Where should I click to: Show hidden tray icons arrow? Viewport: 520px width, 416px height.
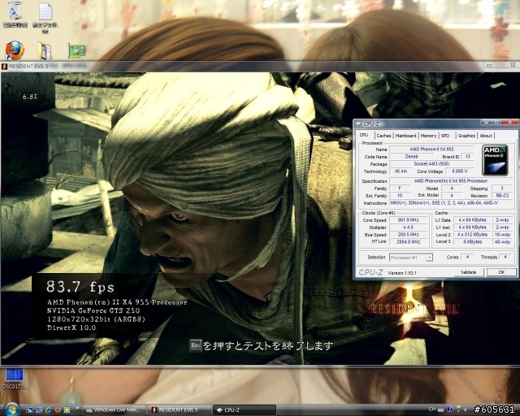pyautogui.click(x=466, y=410)
